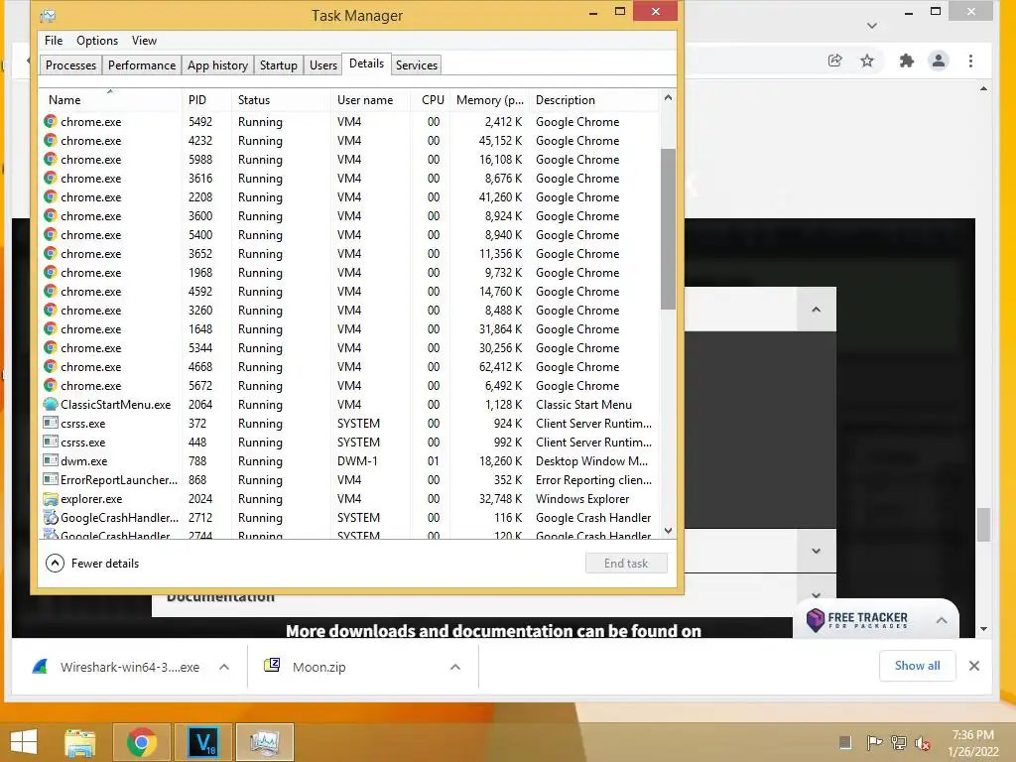Sort by the User name column header
1016x762 pixels.
(x=370, y=100)
